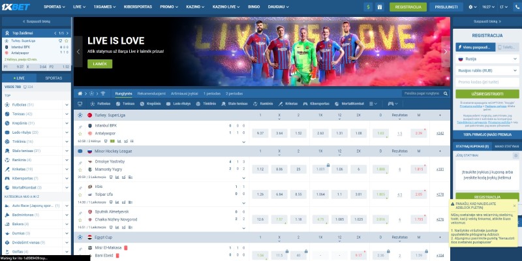Open +242 more markets for Istanbul BFK
The width and height of the screenshot is (522, 261).
click(440, 134)
